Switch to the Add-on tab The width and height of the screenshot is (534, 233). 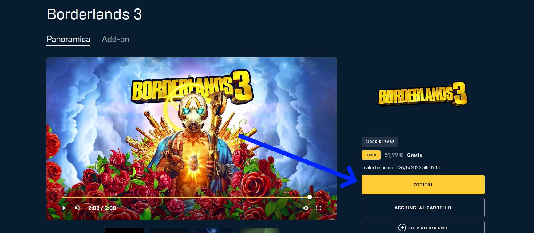[116, 39]
